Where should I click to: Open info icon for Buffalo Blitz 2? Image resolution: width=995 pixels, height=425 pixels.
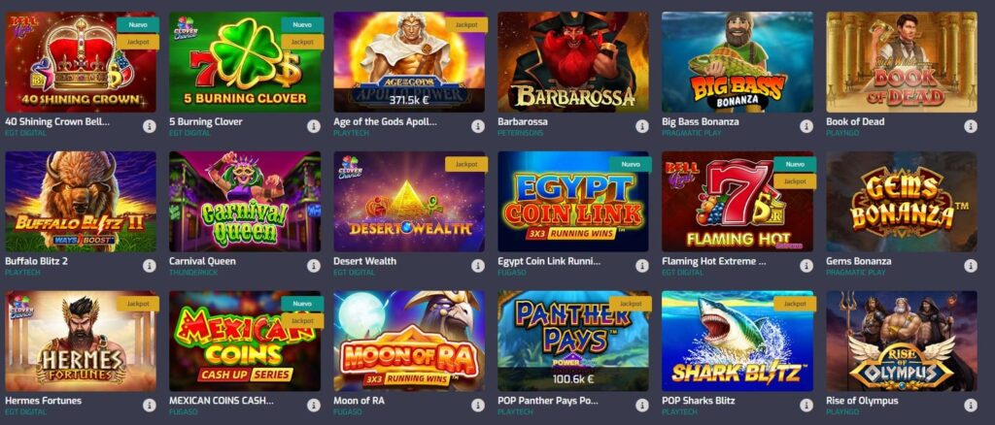point(149,266)
